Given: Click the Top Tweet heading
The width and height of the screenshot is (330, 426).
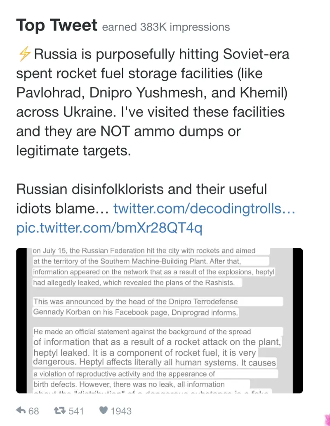Looking at the screenshot, I should tap(57, 26).
